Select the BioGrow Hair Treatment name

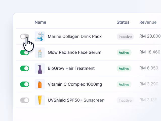click(71, 68)
